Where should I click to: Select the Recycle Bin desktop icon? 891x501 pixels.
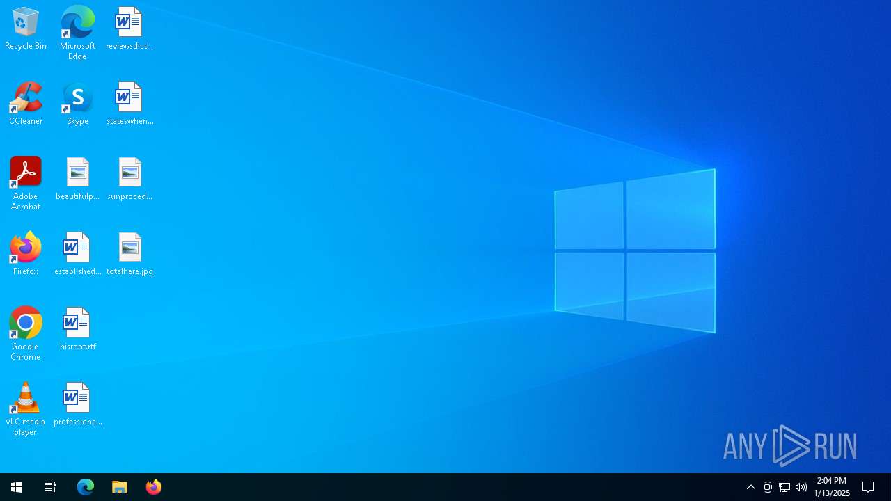[26, 29]
